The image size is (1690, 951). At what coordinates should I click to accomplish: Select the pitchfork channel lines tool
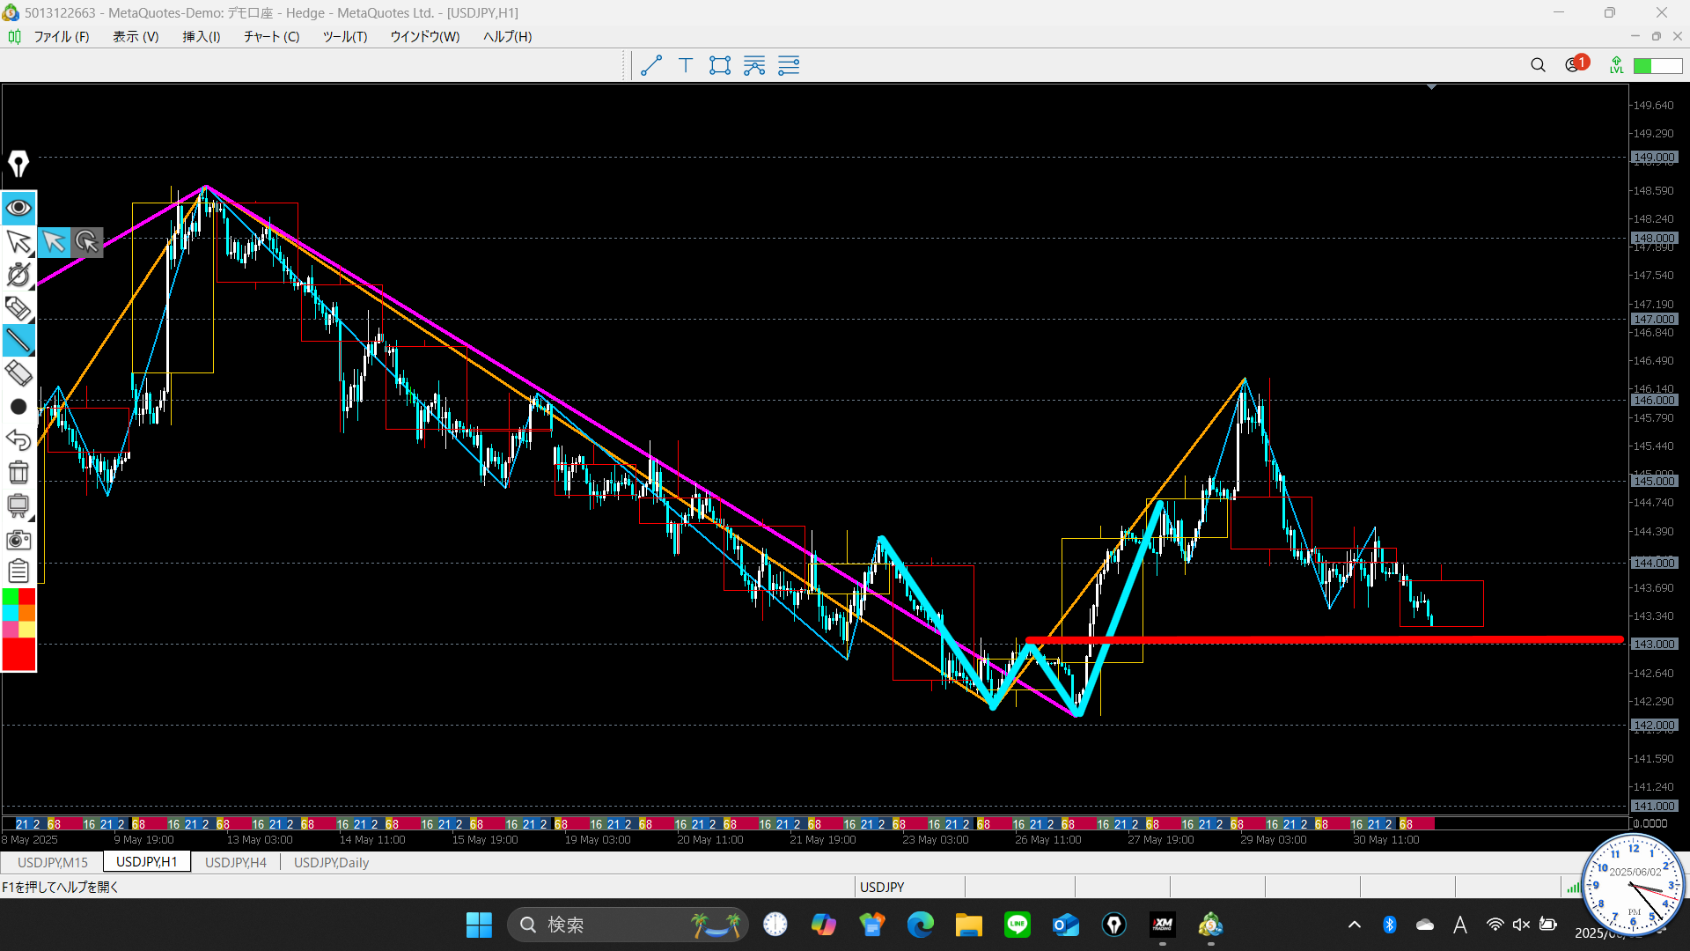[754, 65]
